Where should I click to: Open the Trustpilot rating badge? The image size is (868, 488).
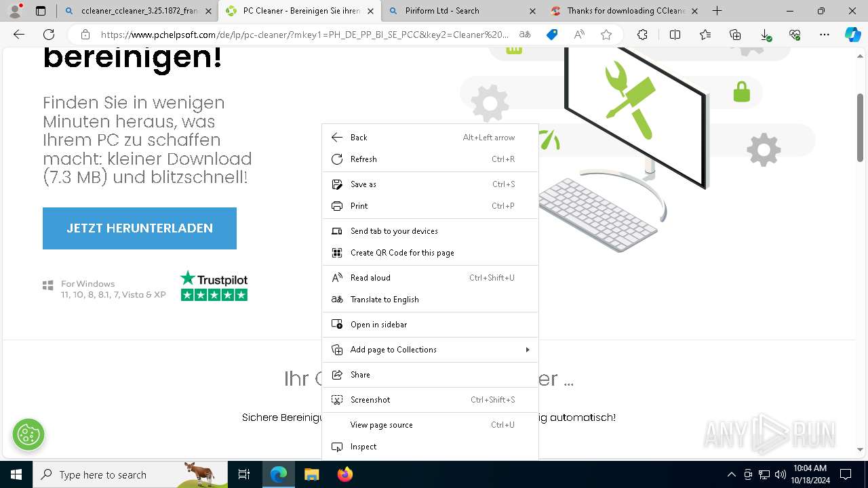(214, 285)
